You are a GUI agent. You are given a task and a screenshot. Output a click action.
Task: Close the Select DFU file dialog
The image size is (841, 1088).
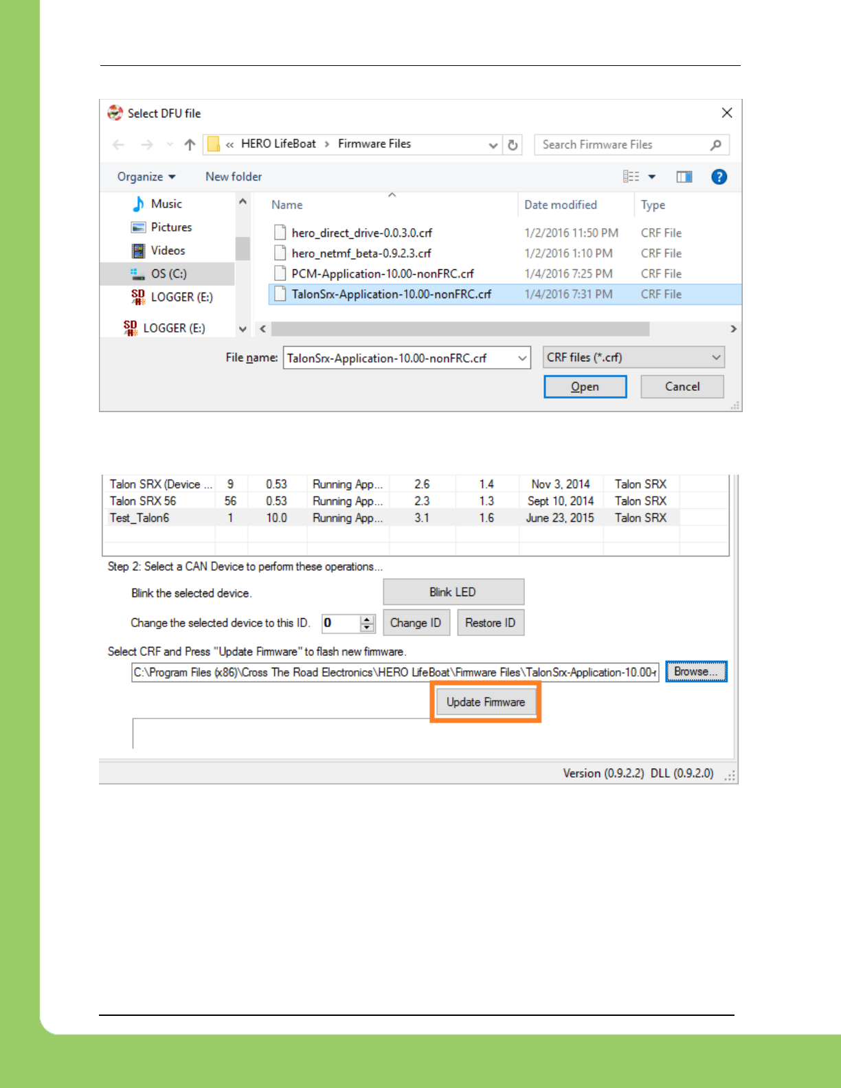tap(727, 113)
